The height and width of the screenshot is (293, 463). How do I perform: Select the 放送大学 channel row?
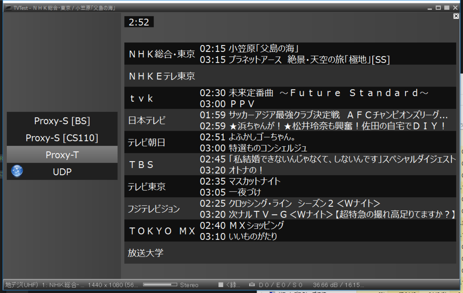point(290,253)
